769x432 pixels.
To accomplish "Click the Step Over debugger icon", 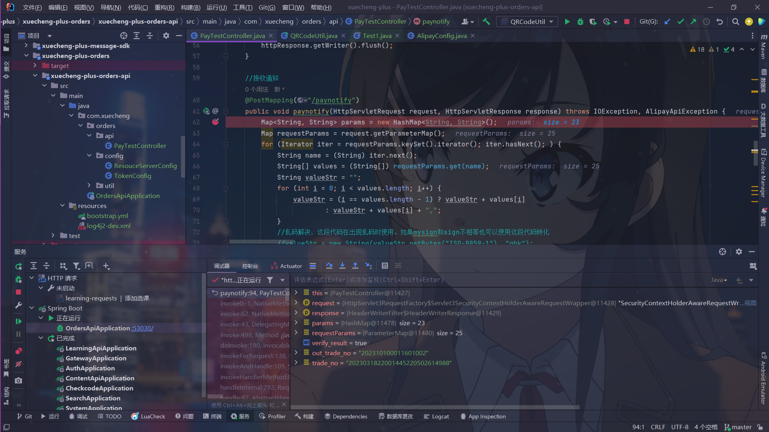I will click(x=329, y=266).
